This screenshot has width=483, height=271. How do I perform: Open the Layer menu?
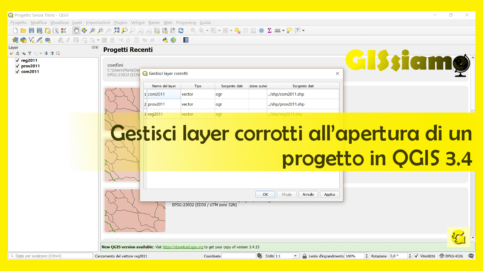pos(77,23)
